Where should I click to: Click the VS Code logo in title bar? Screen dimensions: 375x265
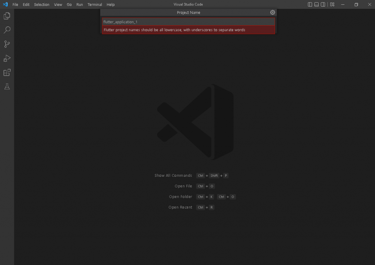click(x=5, y=4)
